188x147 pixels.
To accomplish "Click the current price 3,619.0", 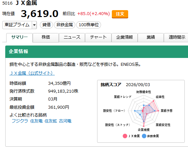I will pyautogui.click(x=40, y=14).
